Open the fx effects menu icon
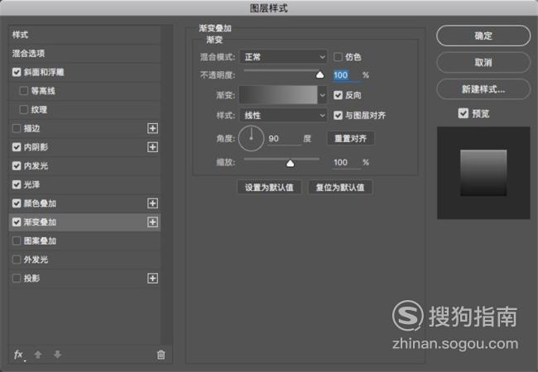 tap(19, 355)
